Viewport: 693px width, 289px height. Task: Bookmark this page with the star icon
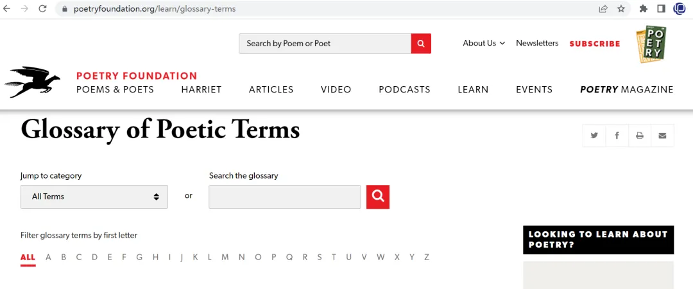click(x=621, y=8)
